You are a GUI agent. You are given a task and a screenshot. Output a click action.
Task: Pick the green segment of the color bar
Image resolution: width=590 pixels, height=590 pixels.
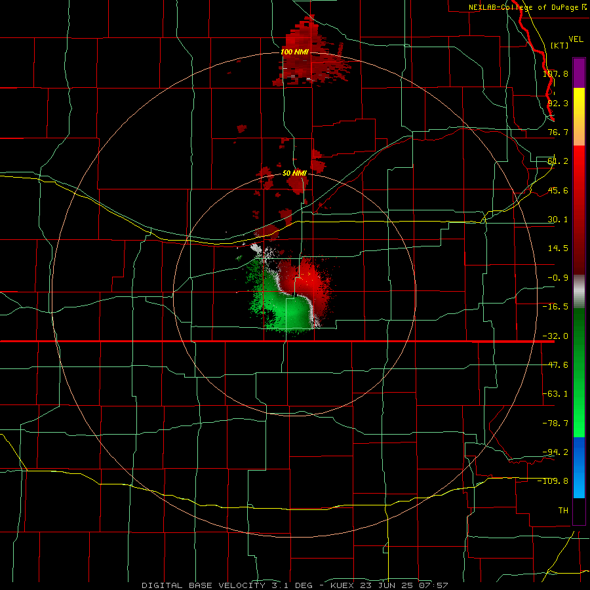point(579,372)
